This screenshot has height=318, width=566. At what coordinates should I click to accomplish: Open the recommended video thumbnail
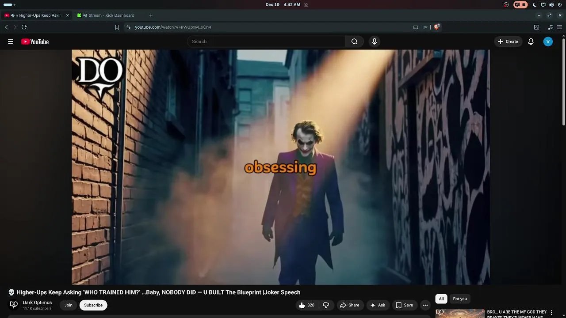460,313
